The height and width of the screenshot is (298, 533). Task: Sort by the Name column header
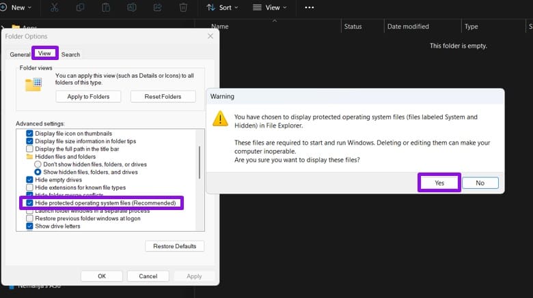click(x=220, y=27)
